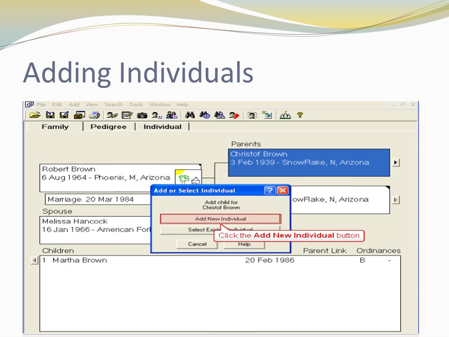This screenshot has width=449, height=337.
Task: Click the Add New Individual button
Action: click(x=220, y=219)
